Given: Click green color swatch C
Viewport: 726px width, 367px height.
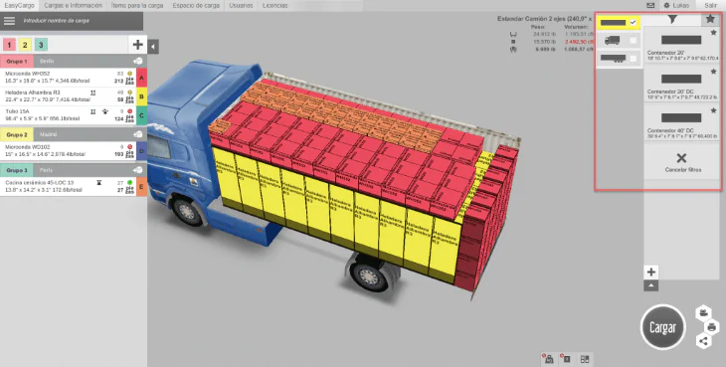Looking at the screenshot, I should pos(141,115).
